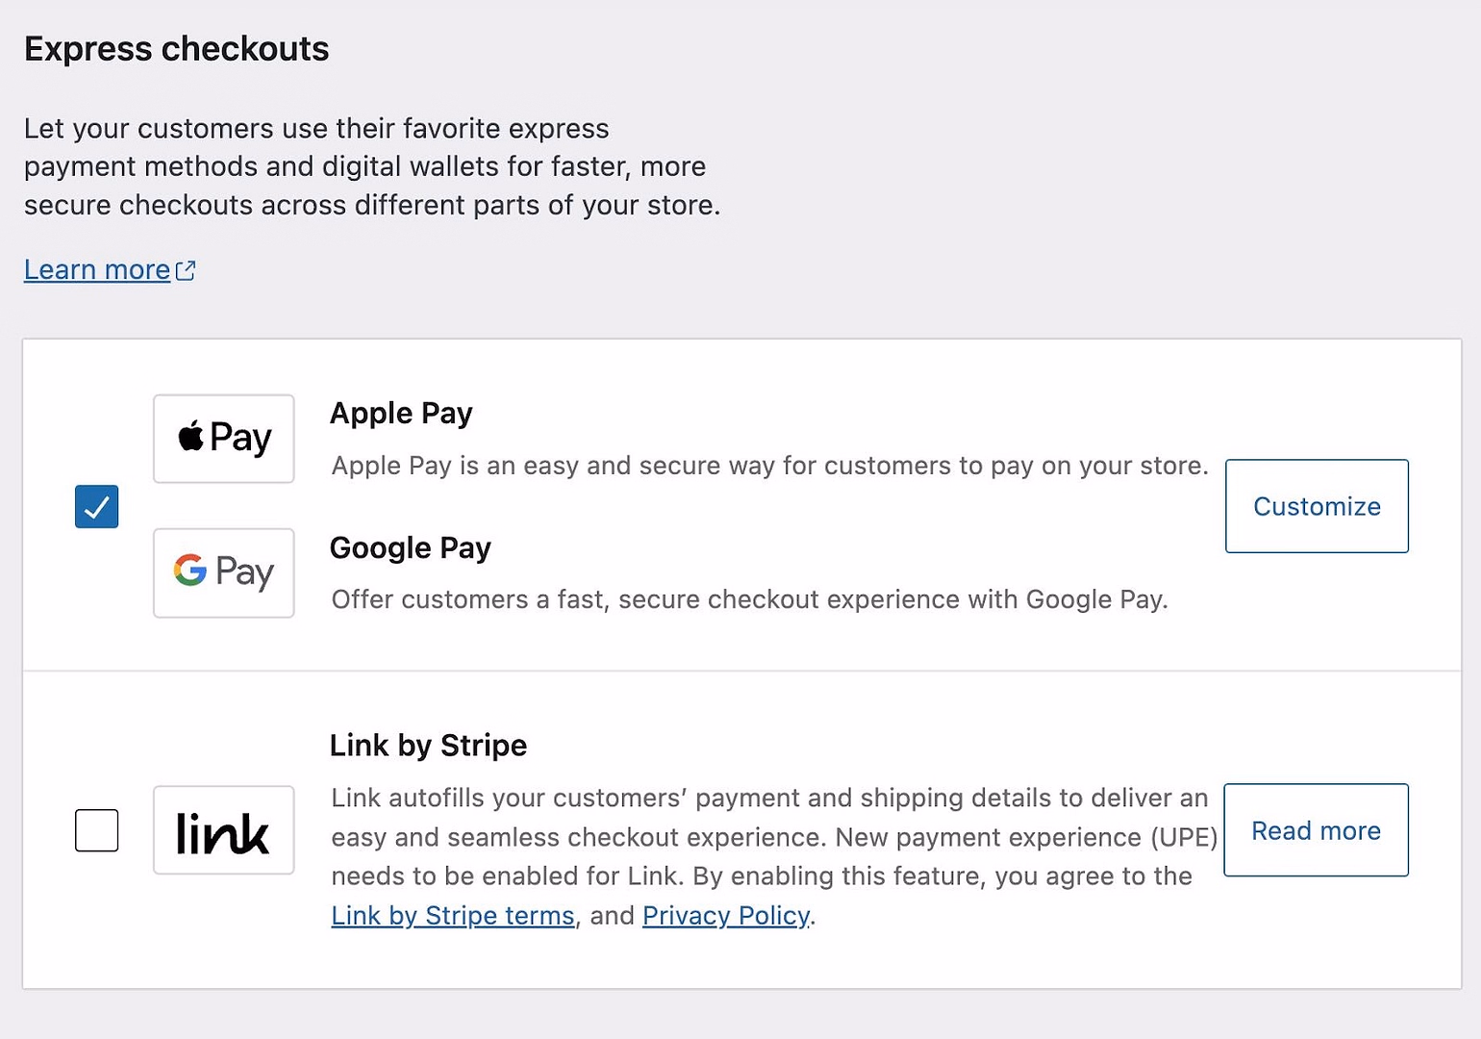1481x1039 pixels.
Task: View the Privacy Policy
Action: (x=725, y=915)
